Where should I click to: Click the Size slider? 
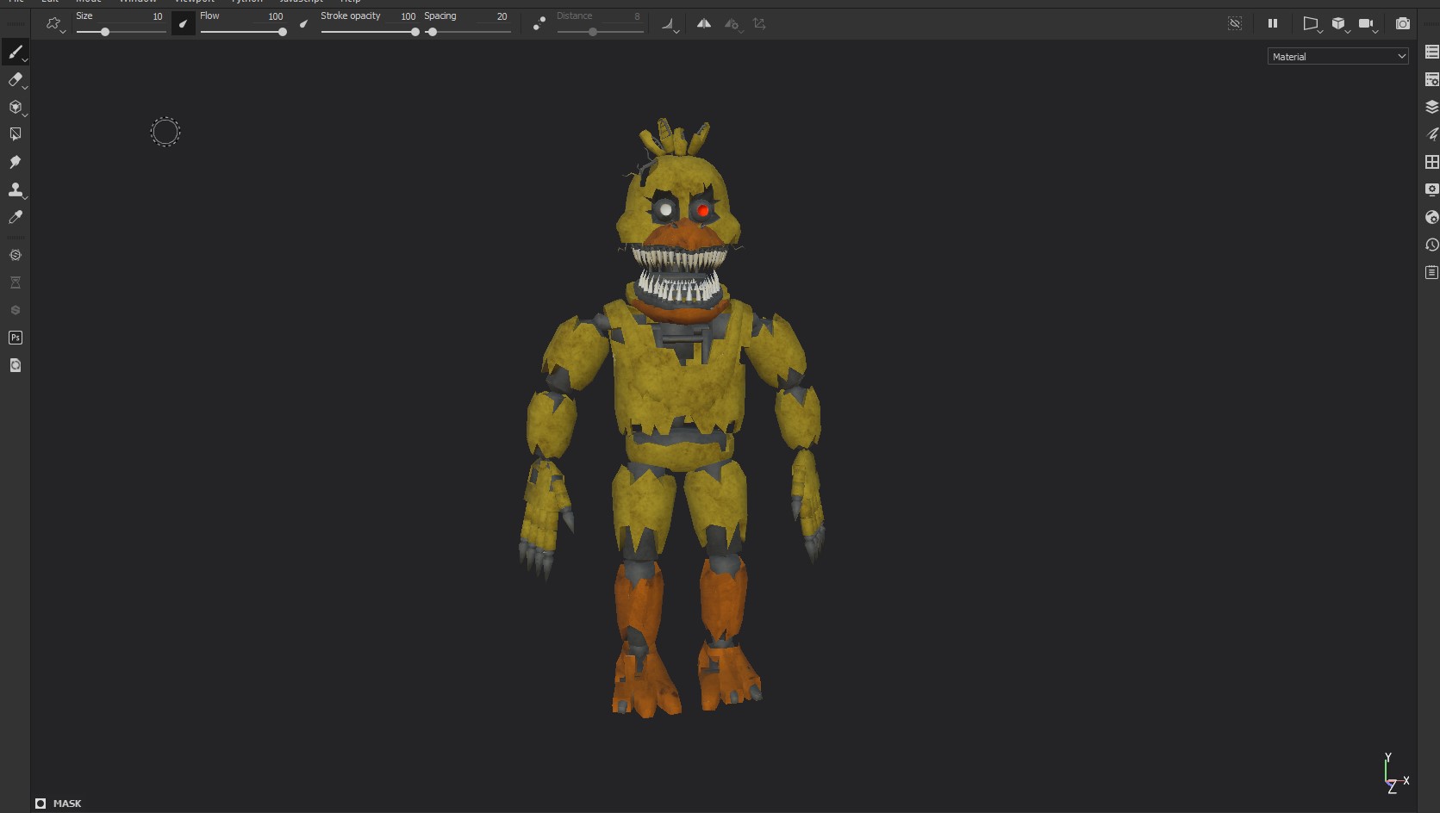coord(121,32)
